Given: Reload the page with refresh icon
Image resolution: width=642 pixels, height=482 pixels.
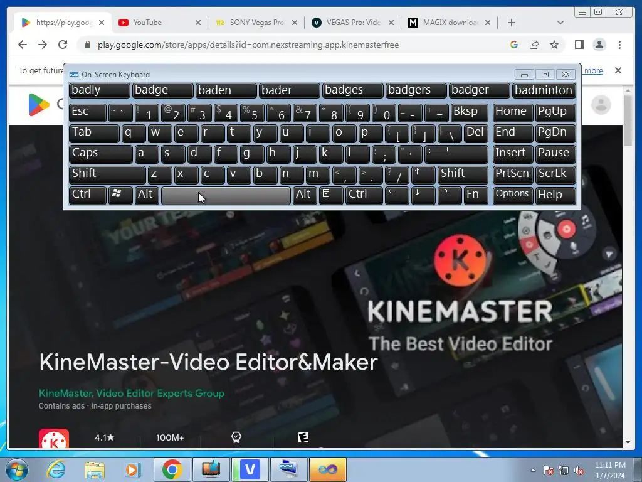Looking at the screenshot, I should pos(63,45).
